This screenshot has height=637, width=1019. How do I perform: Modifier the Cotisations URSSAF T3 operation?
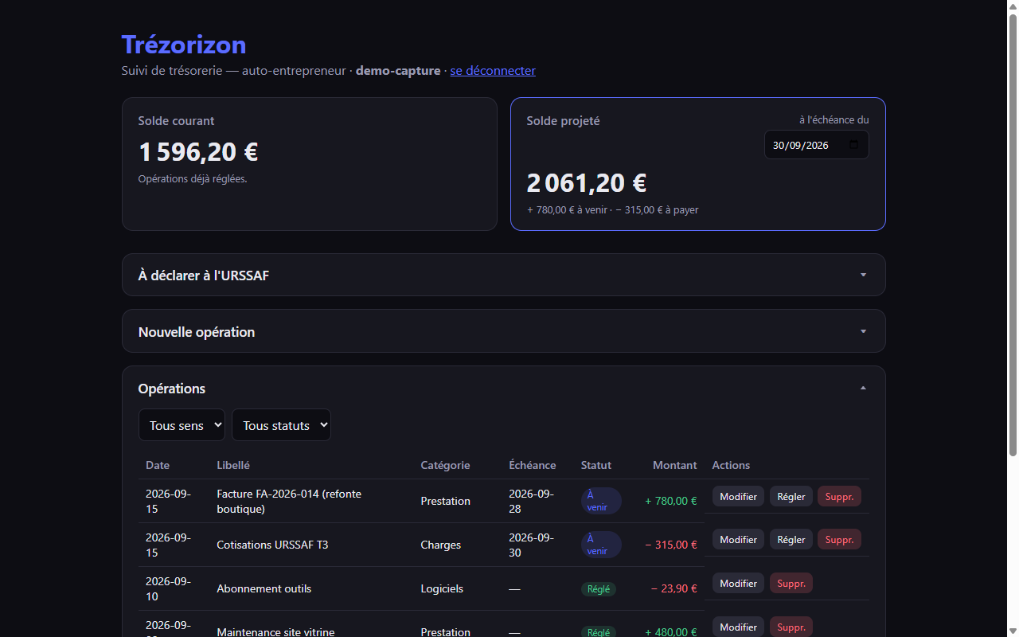click(738, 539)
